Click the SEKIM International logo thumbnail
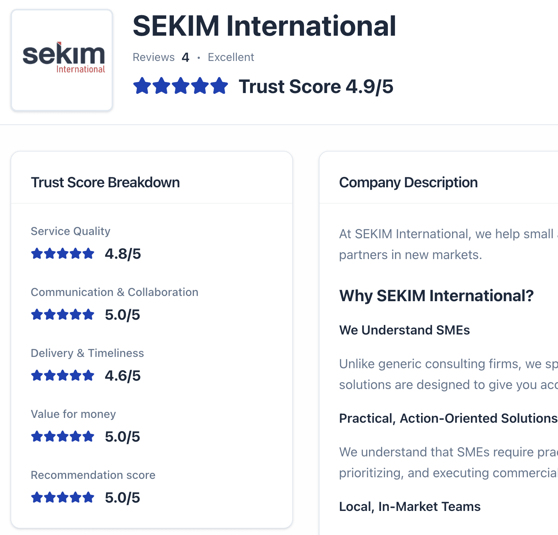 pyautogui.click(x=62, y=60)
